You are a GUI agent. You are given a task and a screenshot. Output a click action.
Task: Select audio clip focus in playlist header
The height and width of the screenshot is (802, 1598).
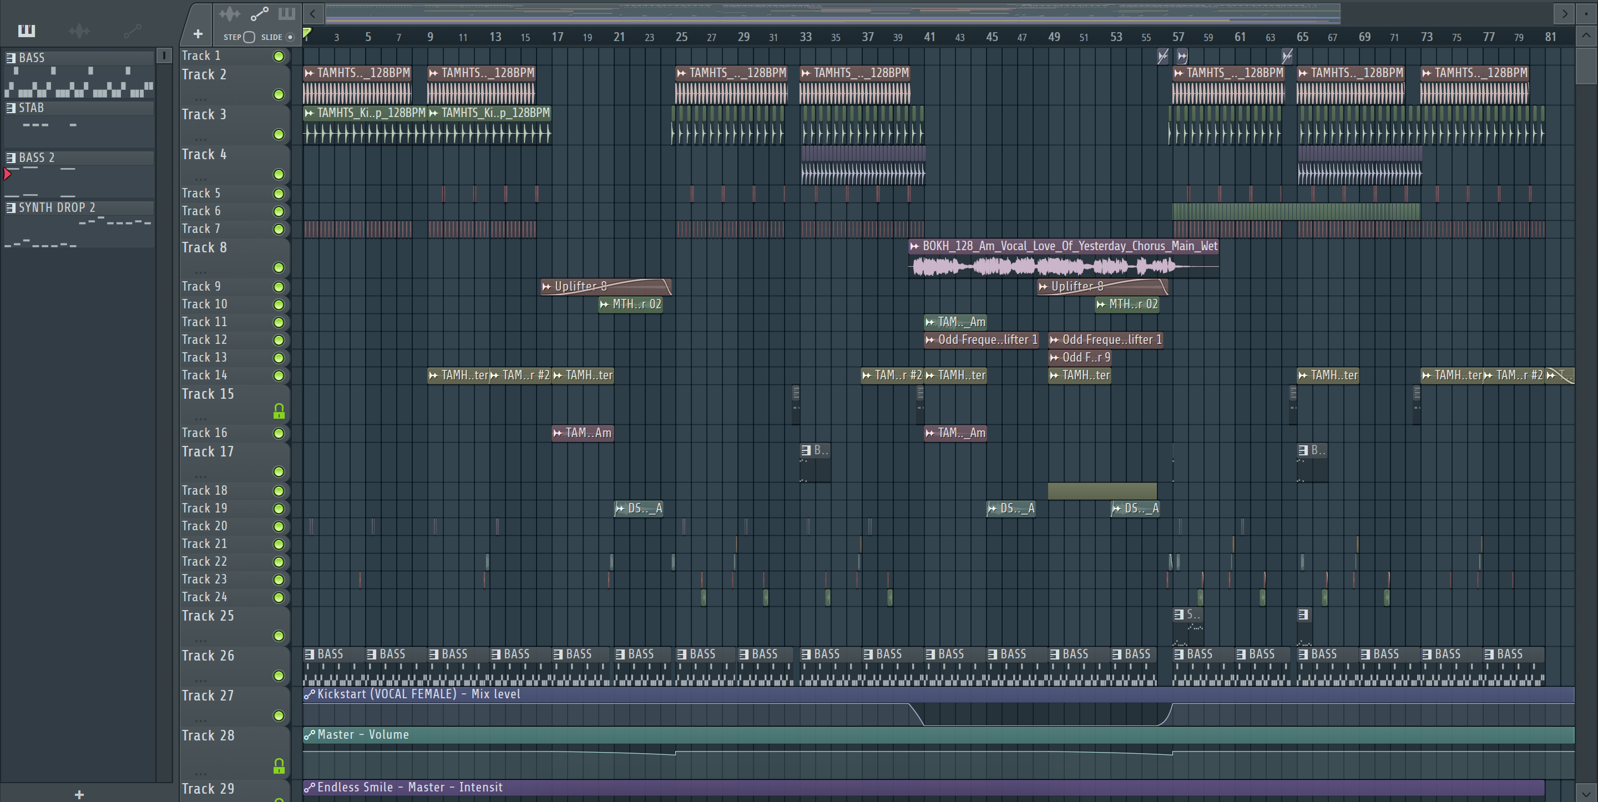tap(229, 14)
